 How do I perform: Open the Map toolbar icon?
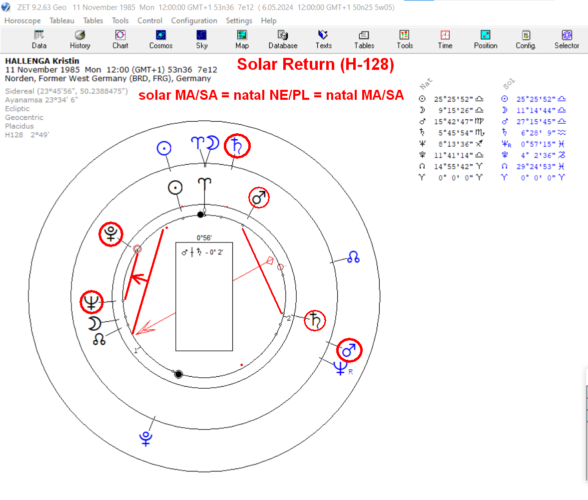click(242, 40)
